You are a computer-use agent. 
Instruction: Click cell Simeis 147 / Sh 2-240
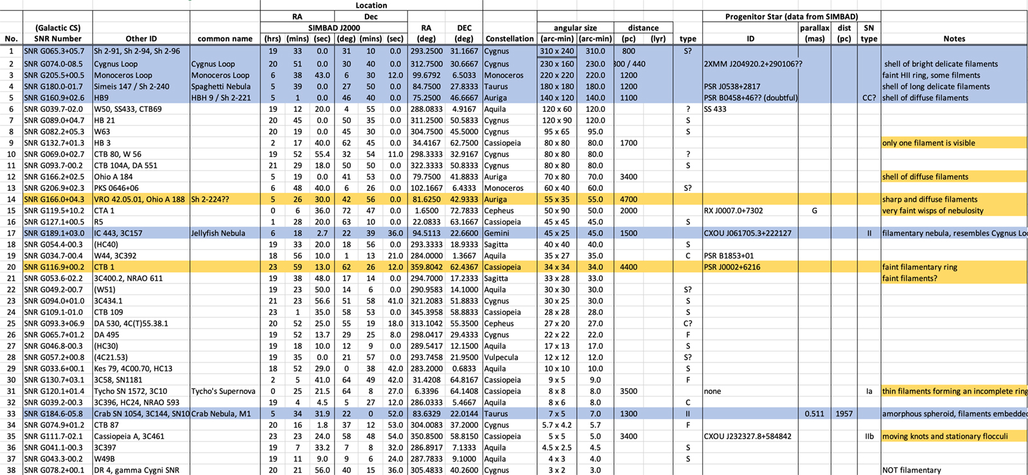coord(141,86)
